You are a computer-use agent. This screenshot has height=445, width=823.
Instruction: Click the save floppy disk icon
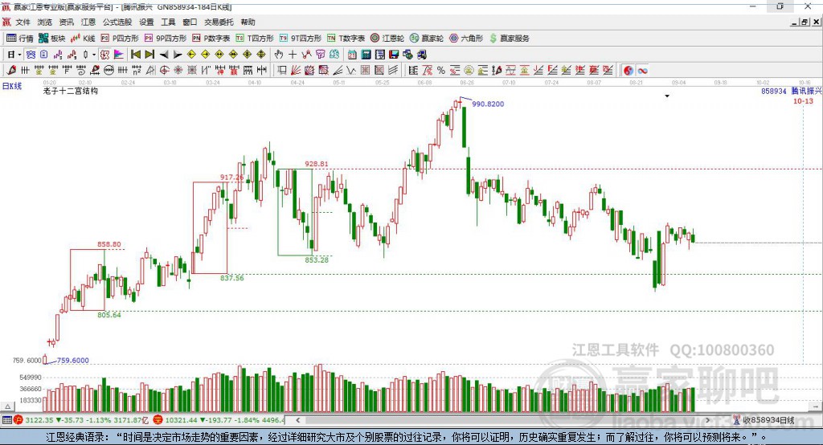point(394,55)
